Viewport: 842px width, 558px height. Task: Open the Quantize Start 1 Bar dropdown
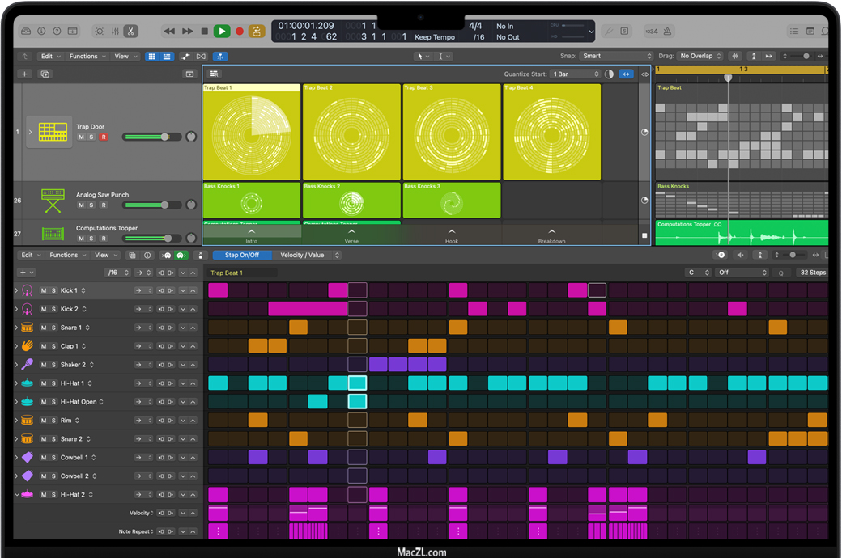pos(575,74)
